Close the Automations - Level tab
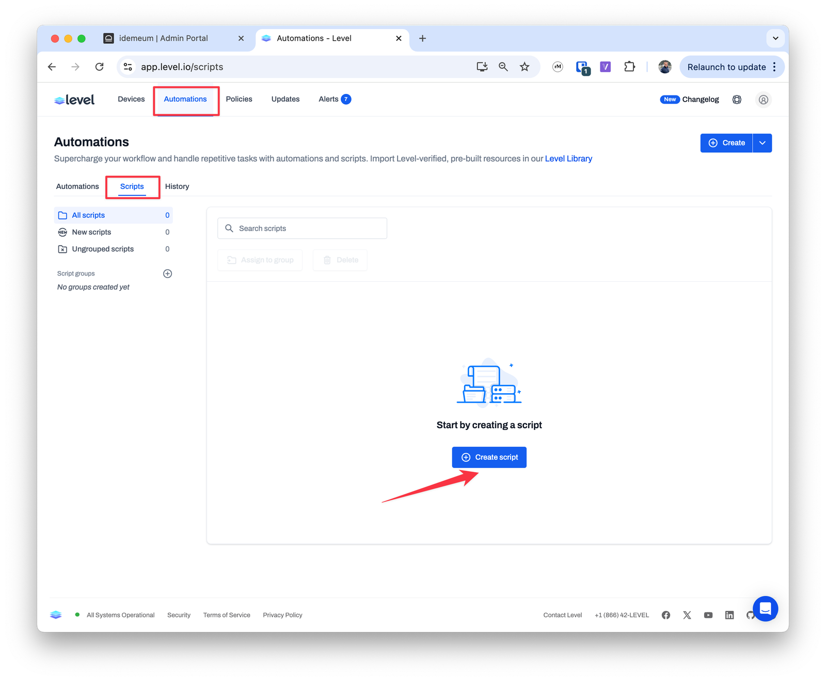Image resolution: width=826 pixels, height=681 pixels. pyautogui.click(x=399, y=38)
